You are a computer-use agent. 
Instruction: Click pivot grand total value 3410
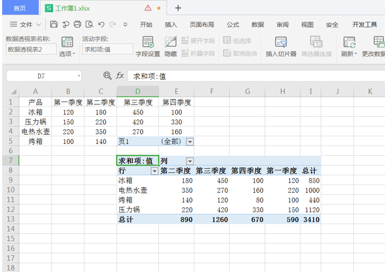tap(311, 219)
